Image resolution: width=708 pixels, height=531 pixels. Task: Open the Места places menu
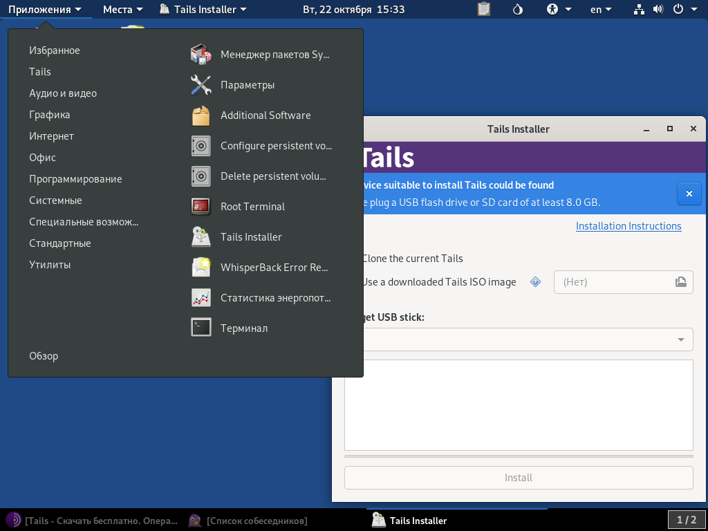point(123,9)
